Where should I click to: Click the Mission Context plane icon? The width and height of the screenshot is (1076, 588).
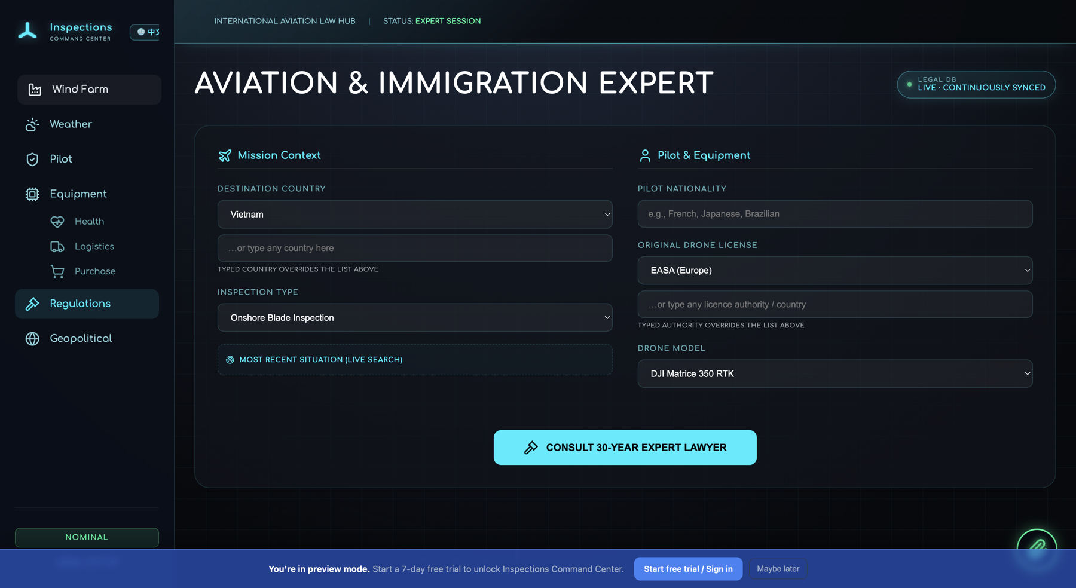click(x=225, y=156)
